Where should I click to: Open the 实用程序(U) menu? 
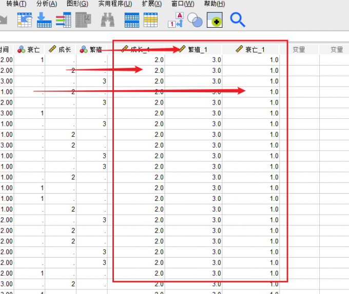(x=115, y=4)
